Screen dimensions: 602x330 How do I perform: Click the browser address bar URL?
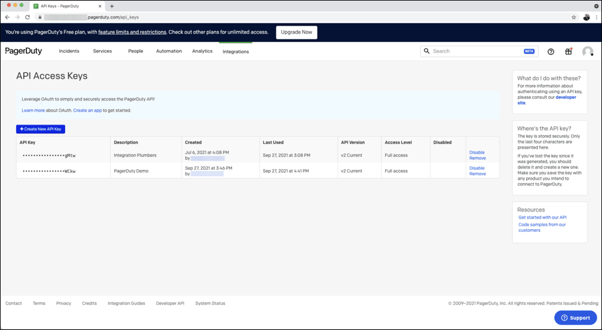(91, 17)
